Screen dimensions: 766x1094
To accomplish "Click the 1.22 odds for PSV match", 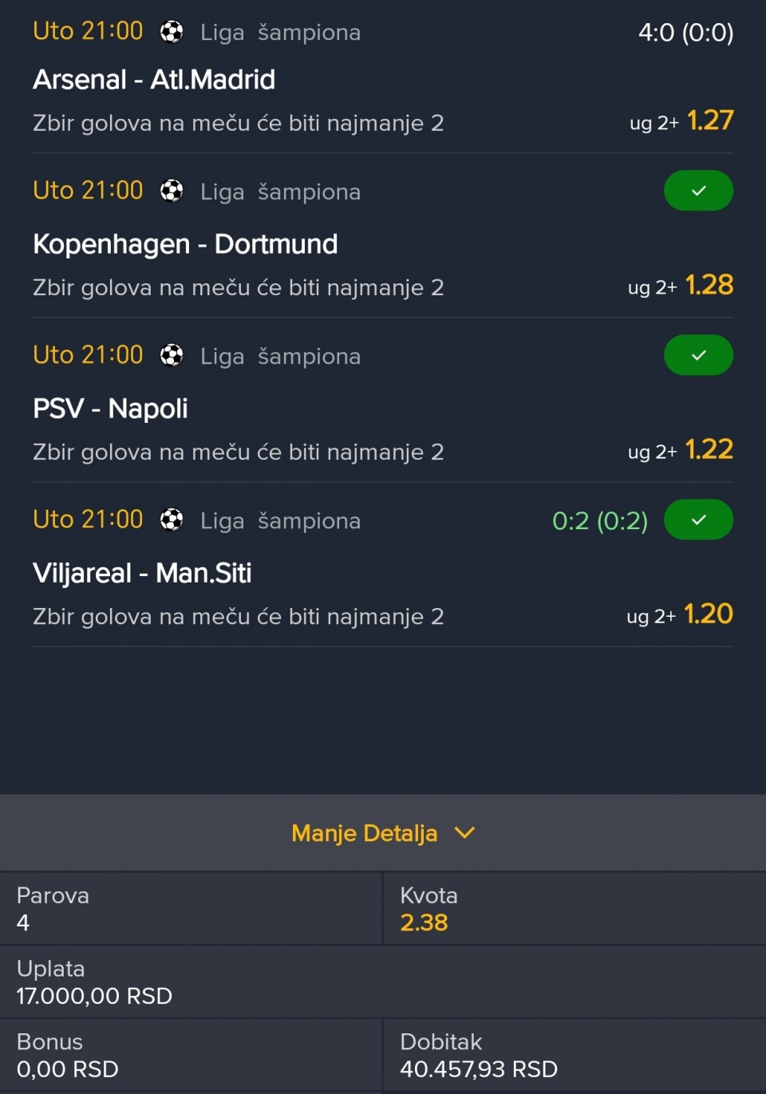I will coord(709,449).
